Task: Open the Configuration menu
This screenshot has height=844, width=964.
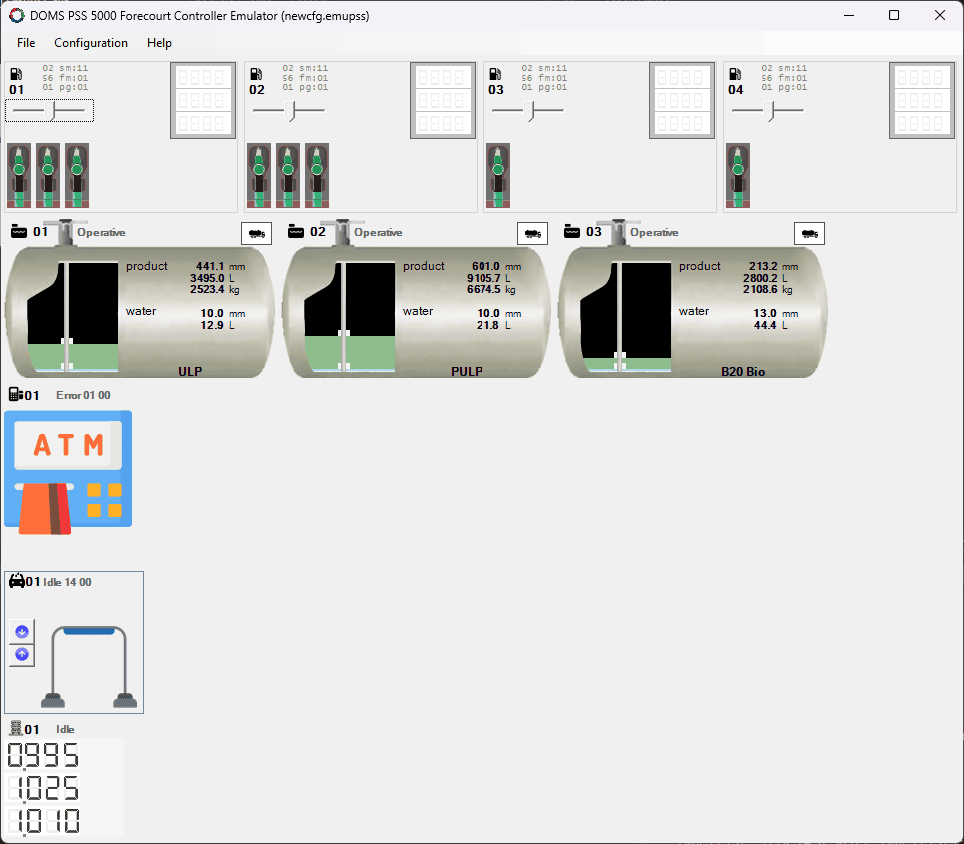Action: (x=91, y=43)
